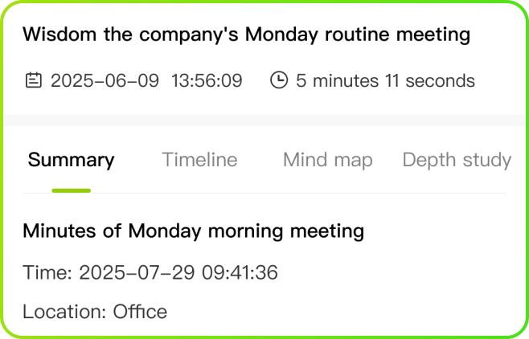The width and height of the screenshot is (529, 339).
Task: Click the "Location:" label in the summary
Action: 64,312
